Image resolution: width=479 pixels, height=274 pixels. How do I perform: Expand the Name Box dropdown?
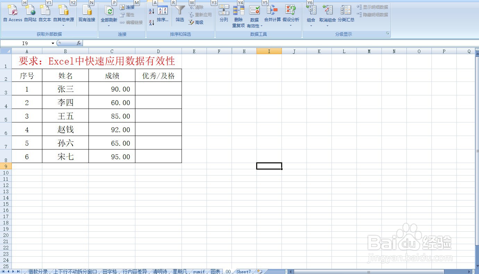point(53,43)
